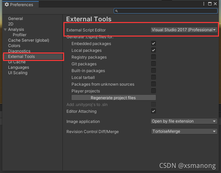Open the Image application dropdown
221x173 pixels.
click(184, 121)
